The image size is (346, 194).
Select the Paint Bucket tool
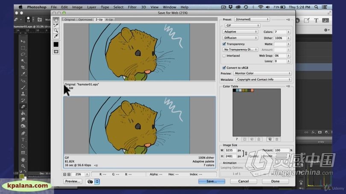[x=23, y=113]
